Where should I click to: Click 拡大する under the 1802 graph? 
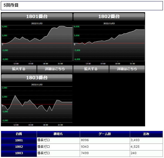pos(91,69)
